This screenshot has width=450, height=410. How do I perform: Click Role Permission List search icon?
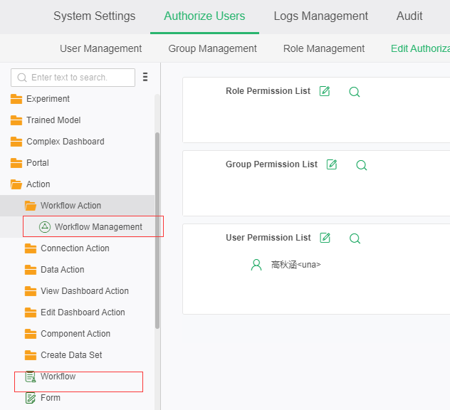pyautogui.click(x=355, y=92)
